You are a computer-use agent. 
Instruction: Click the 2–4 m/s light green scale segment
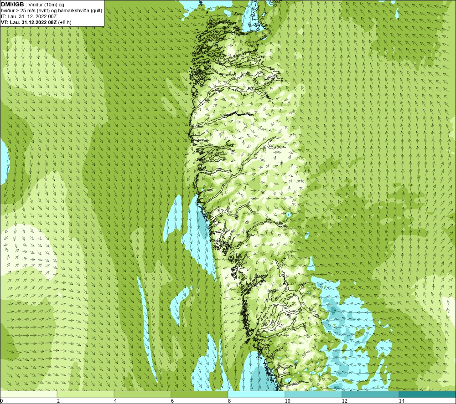[85, 394]
